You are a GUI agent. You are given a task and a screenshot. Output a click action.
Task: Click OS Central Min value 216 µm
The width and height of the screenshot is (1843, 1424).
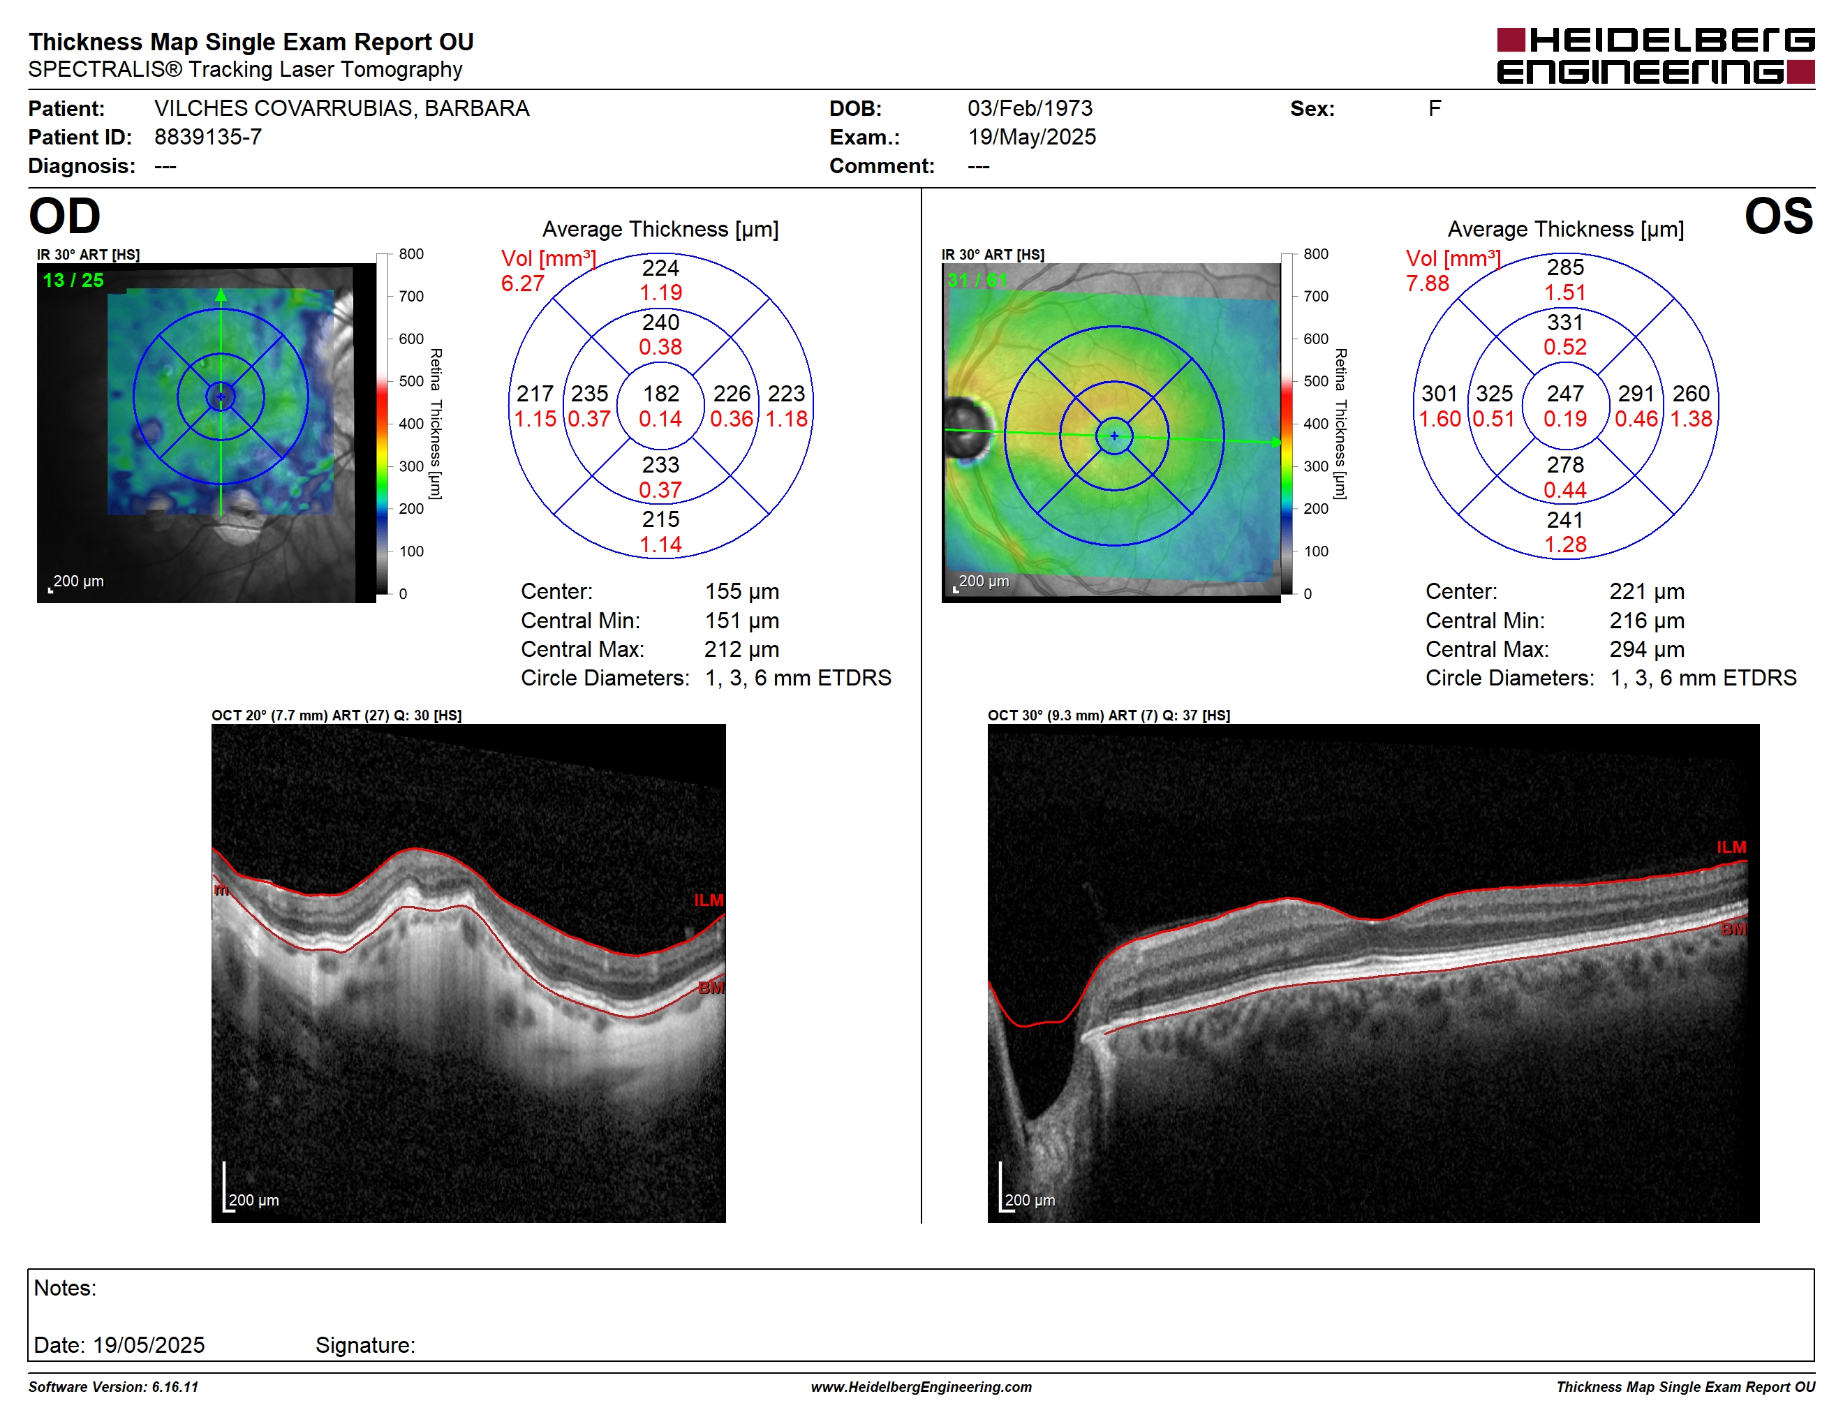click(1646, 621)
